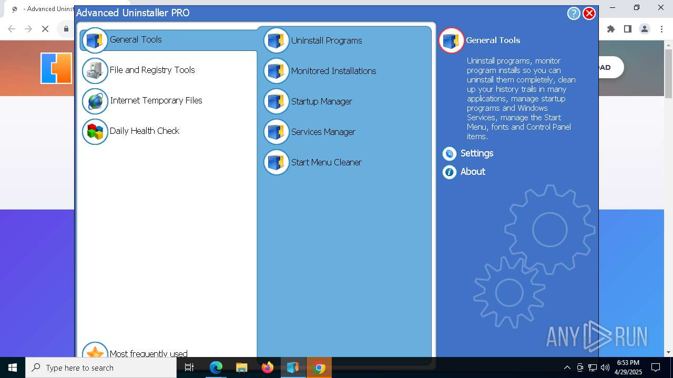The width and height of the screenshot is (673, 378).
Task: Click the Start Menu Cleaner icon
Action: pos(277,162)
